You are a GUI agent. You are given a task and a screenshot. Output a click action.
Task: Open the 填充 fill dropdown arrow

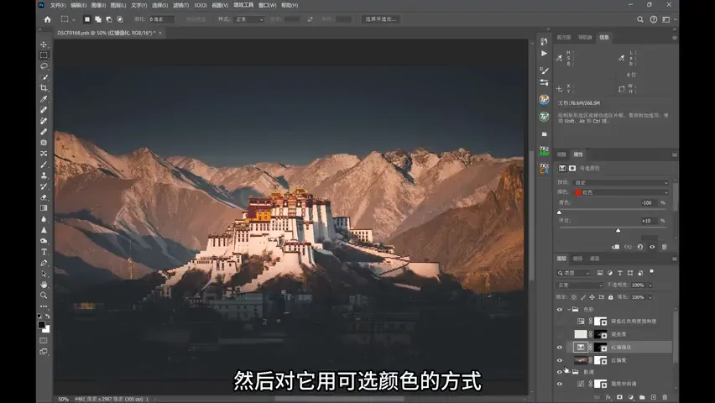(650, 297)
